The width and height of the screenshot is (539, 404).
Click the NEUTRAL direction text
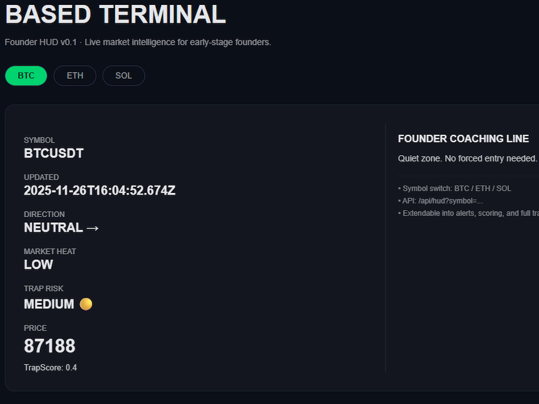tap(53, 227)
